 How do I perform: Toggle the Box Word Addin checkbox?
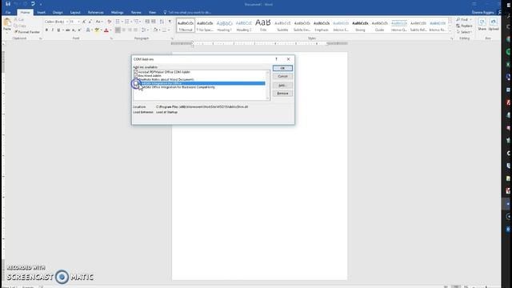[x=135, y=76]
